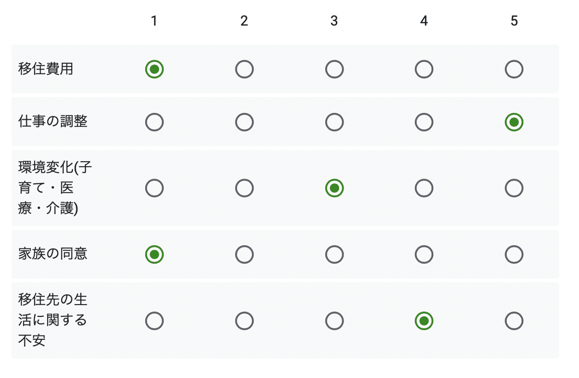
Task: Select rating 4 for 家族の同意
Action: [424, 254]
